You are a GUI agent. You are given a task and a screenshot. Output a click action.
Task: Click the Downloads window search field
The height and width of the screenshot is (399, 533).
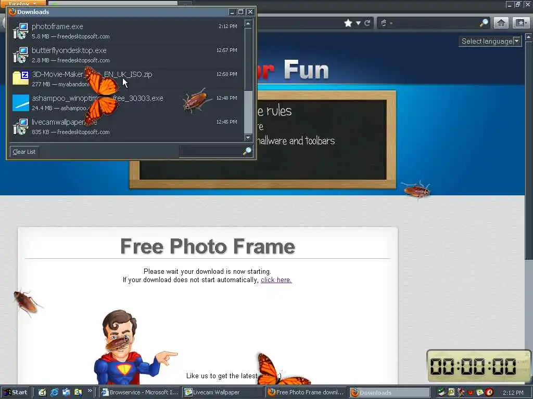[211, 151]
